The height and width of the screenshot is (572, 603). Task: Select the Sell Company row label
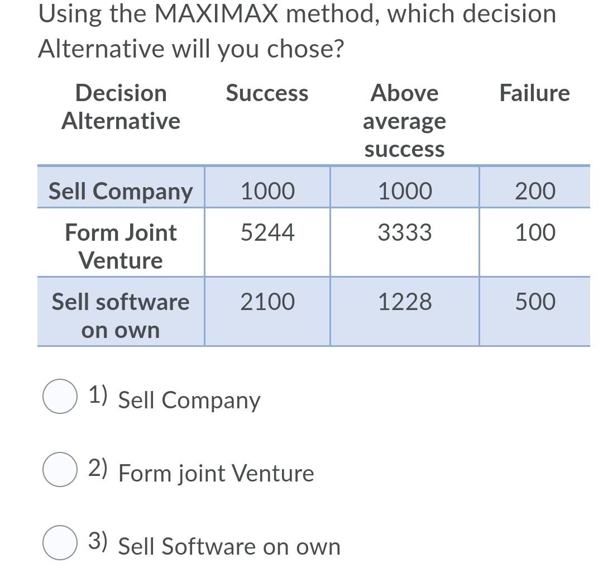[120, 190]
